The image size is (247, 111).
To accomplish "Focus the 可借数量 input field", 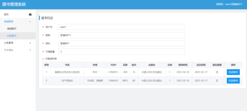I will [122, 52].
